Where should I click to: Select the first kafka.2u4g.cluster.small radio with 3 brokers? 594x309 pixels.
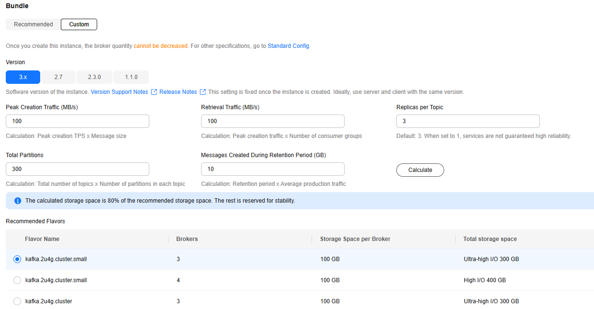tap(17, 259)
